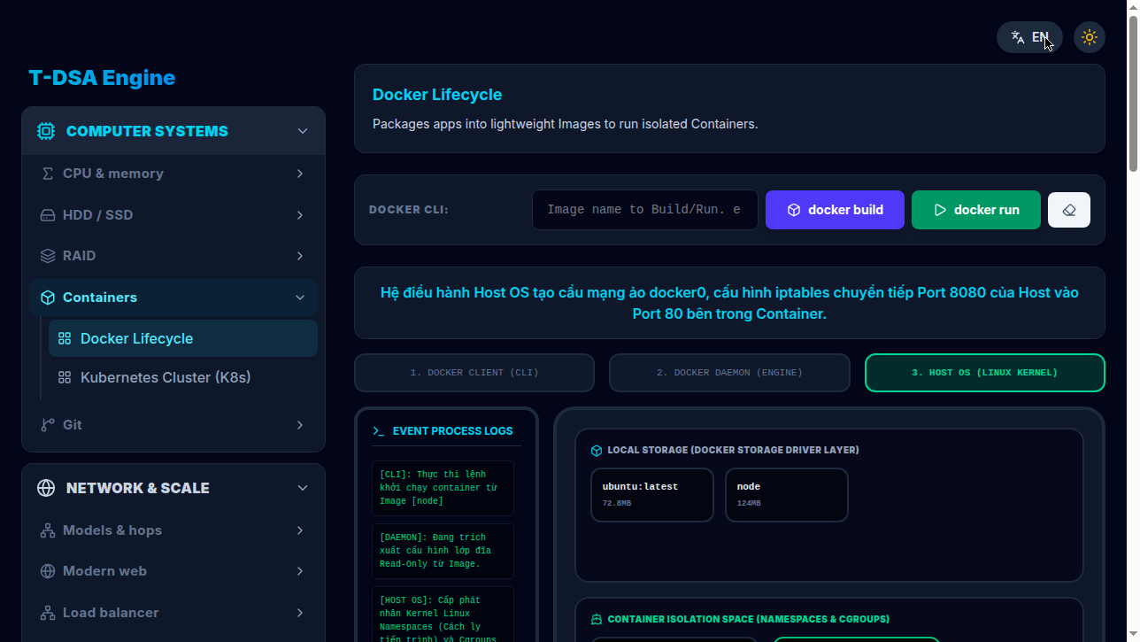Viewport: 1140px width, 642px height.
Task: Click the eraser clear button
Action: pyautogui.click(x=1069, y=210)
